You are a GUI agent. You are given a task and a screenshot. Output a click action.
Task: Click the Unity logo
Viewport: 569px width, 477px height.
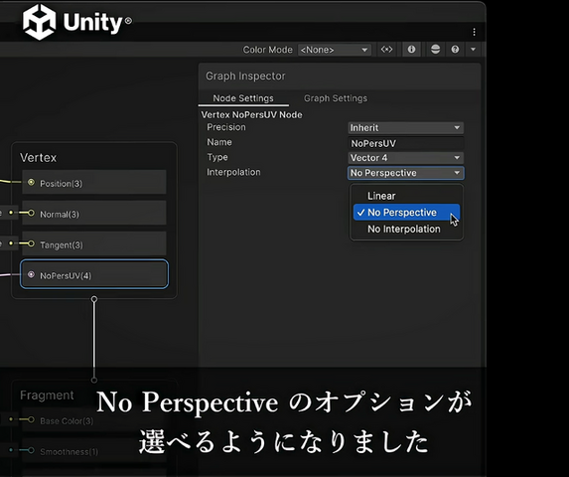pyautogui.click(x=76, y=22)
